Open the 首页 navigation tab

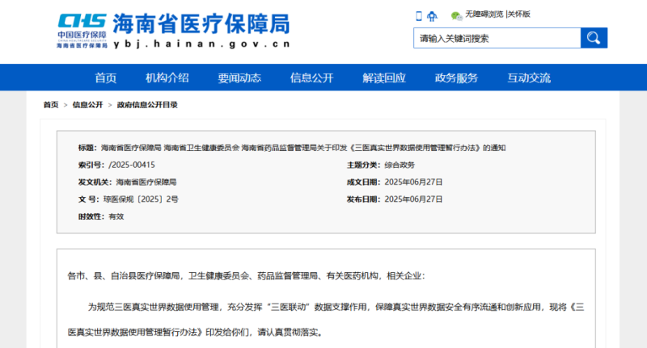pos(106,78)
